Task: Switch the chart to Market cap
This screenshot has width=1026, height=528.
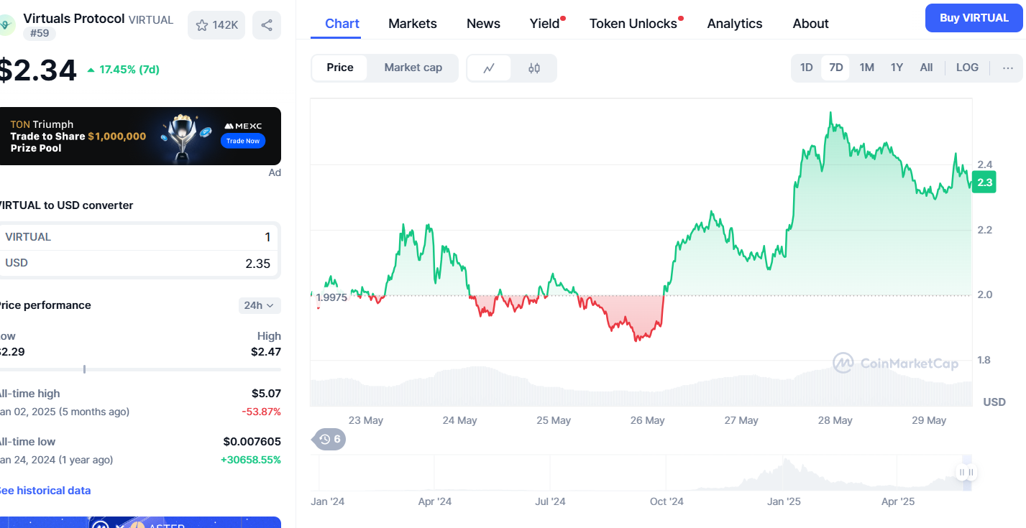Action: coord(413,68)
